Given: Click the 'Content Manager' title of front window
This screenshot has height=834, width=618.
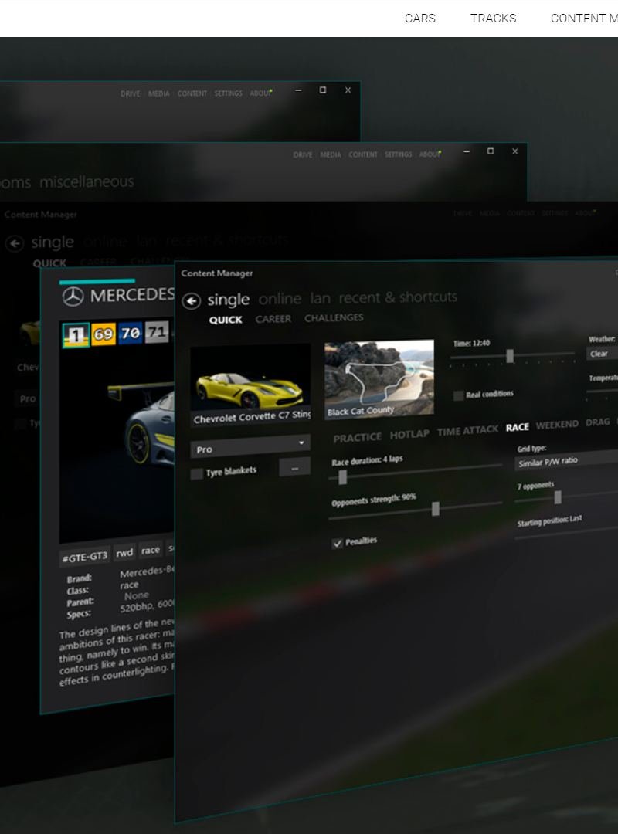Looking at the screenshot, I should pos(216,273).
